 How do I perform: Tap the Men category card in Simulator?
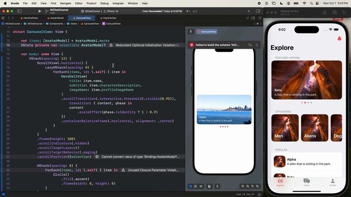[285, 128]
